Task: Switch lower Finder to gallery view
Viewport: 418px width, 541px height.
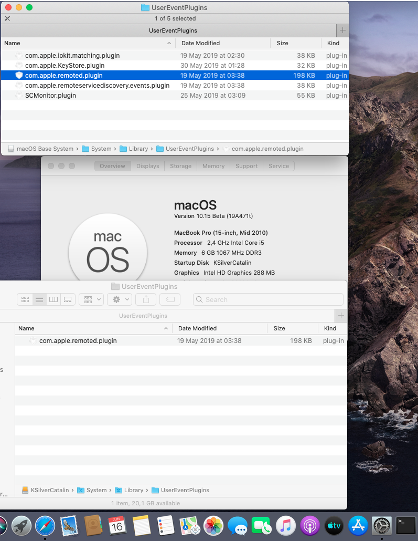Action: 68,299
